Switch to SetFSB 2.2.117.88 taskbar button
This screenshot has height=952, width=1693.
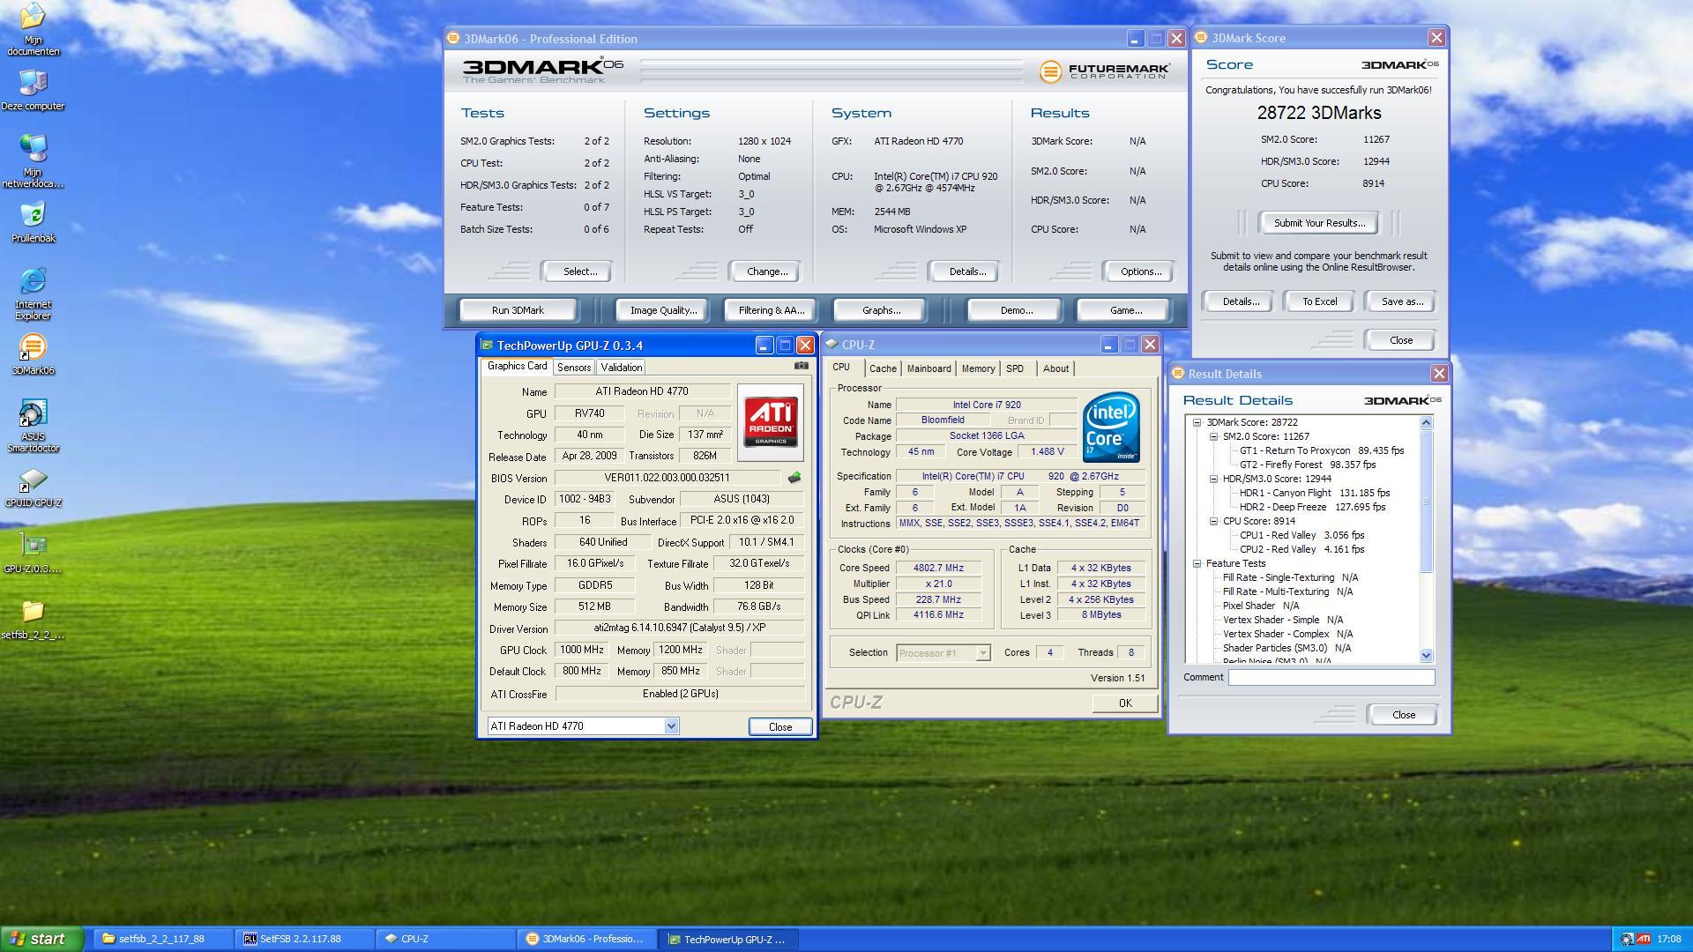(306, 940)
